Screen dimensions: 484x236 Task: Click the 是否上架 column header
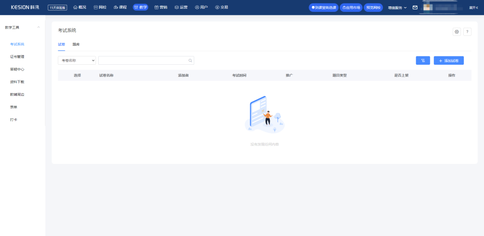click(x=401, y=75)
